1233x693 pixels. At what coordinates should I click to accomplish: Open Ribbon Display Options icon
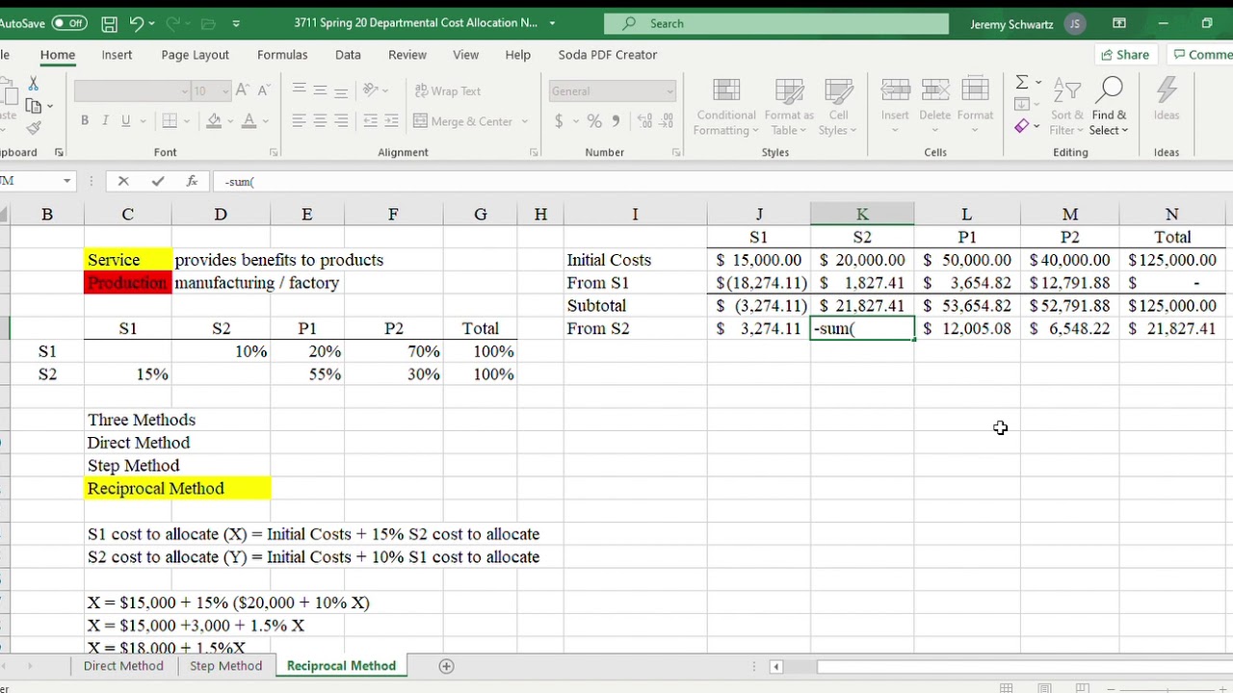pyautogui.click(x=1119, y=23)
